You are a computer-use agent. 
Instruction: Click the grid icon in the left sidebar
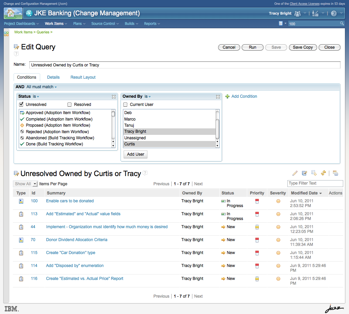click(x=6, y=34)
